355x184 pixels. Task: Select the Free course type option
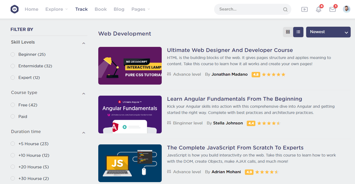(x=13, y=105)
